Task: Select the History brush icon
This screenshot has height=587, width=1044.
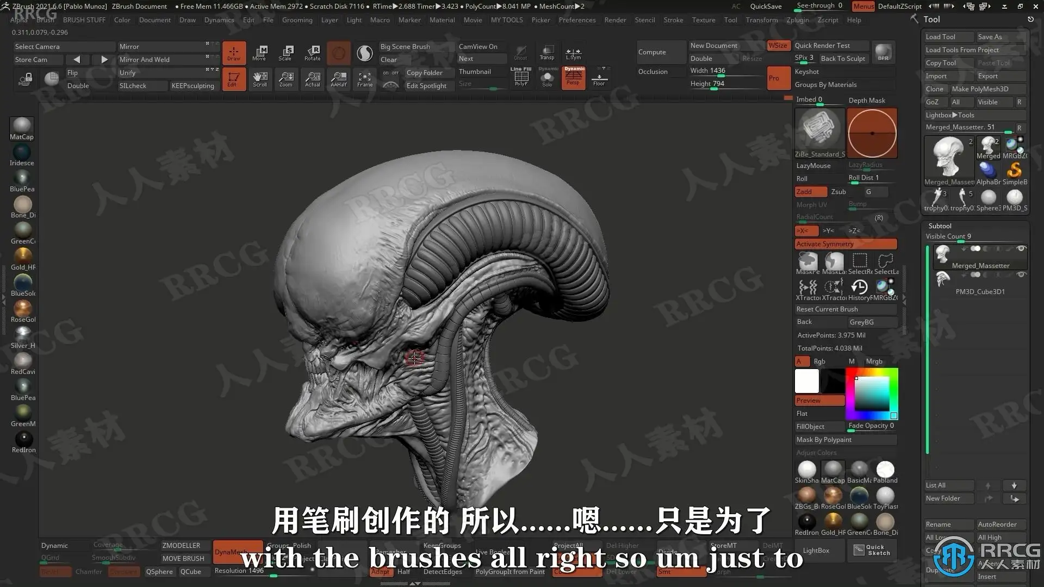Action: coord(860,289)
